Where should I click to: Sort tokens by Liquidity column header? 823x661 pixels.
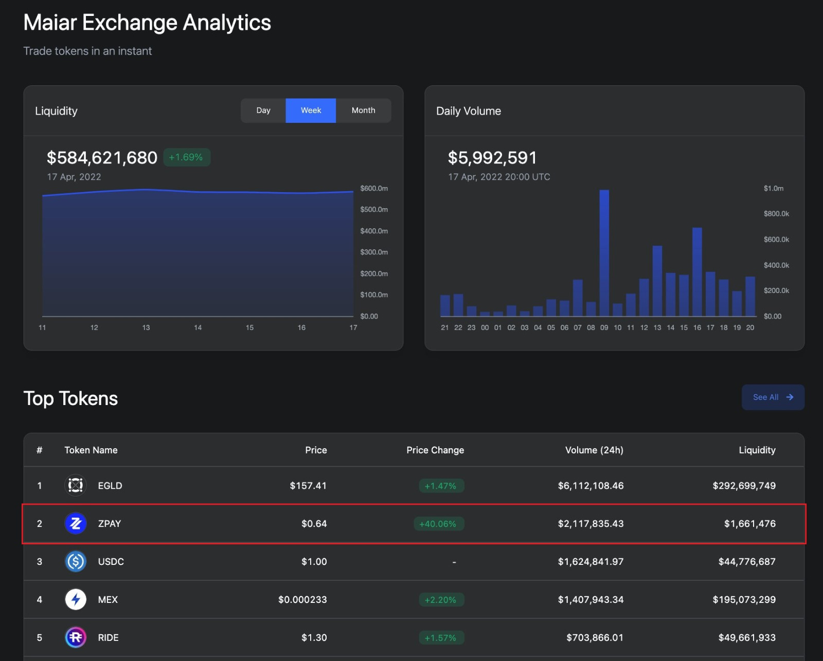click(757, 450)
